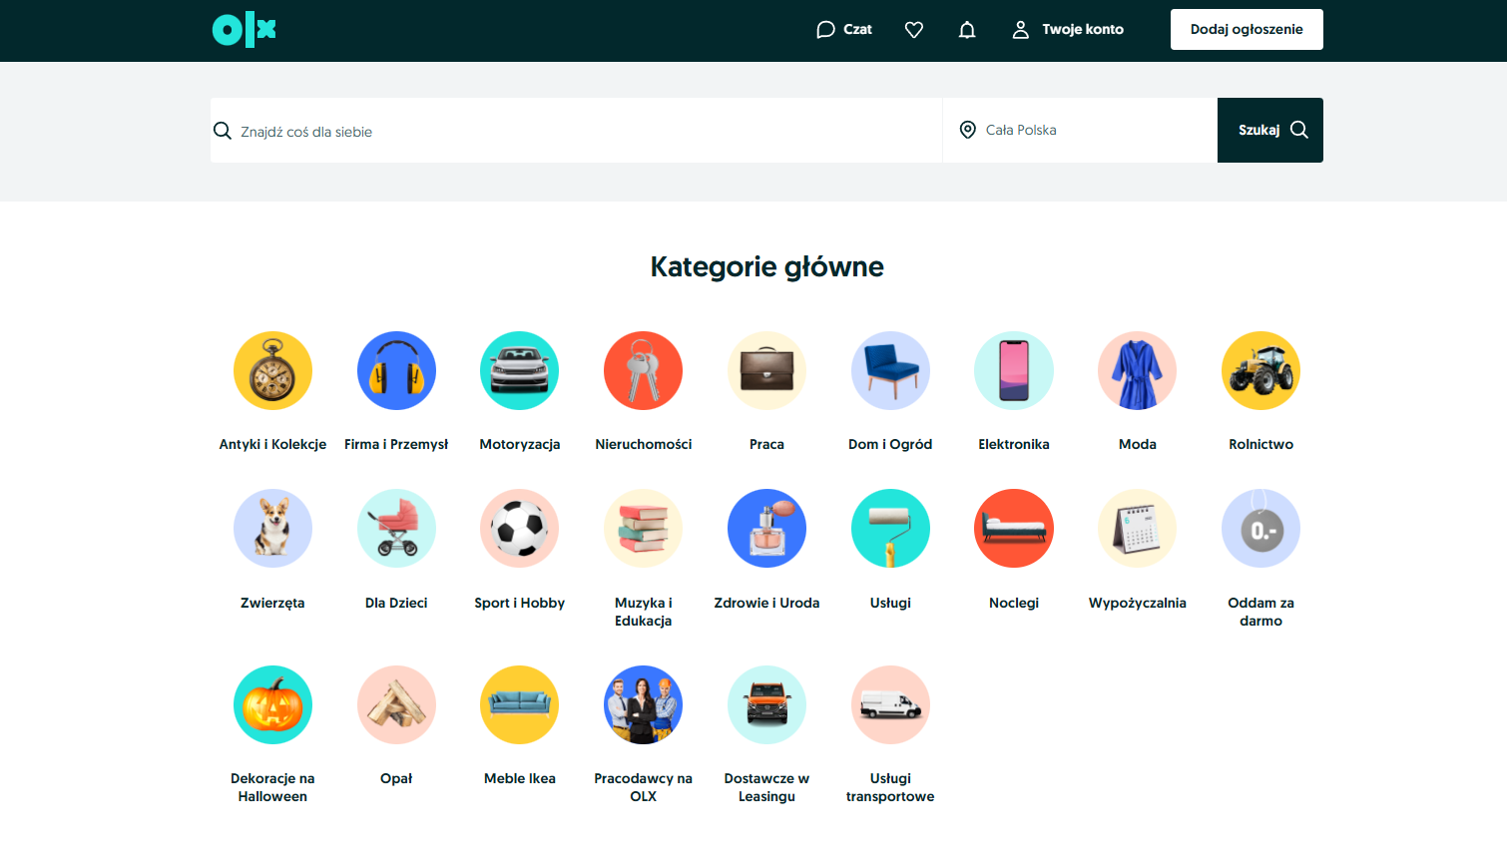
Task: Open the Dekoracje na Halloween pumpkin icon
Action: click(x=272, y=704)
